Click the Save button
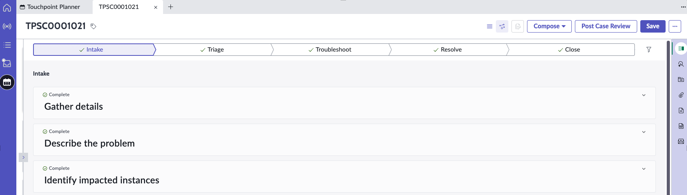This screenshot has width=687, height=195. [653, 26]
